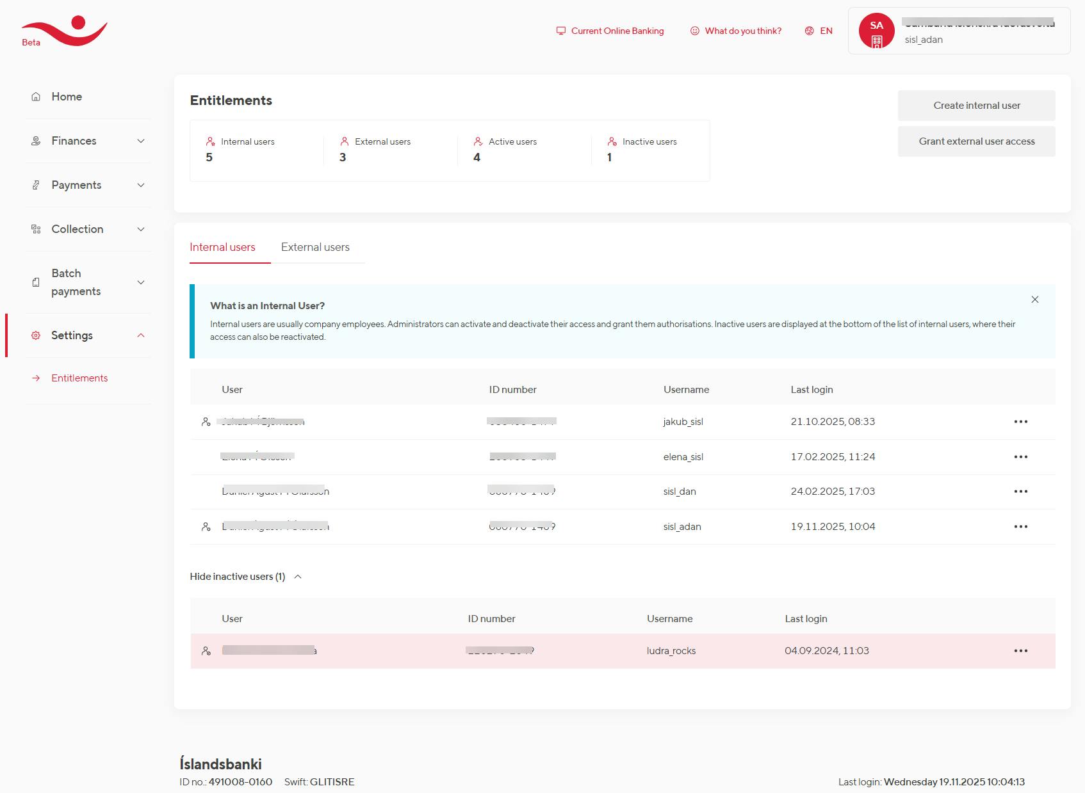This screenshot has width=1085, height=793.
Task: Click the SA profile avatar
Action: pos(876,31)
